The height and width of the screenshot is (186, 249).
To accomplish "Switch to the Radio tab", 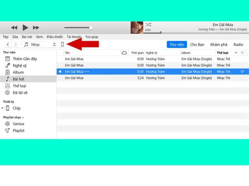I will 238,44.
